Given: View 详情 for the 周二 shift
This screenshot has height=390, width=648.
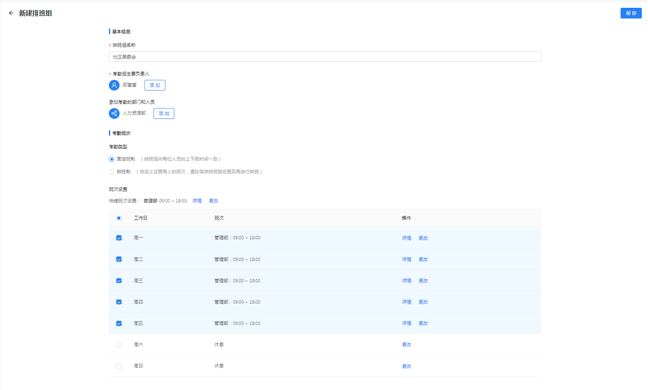Looking at the screenshot, I should click(407, 259).
